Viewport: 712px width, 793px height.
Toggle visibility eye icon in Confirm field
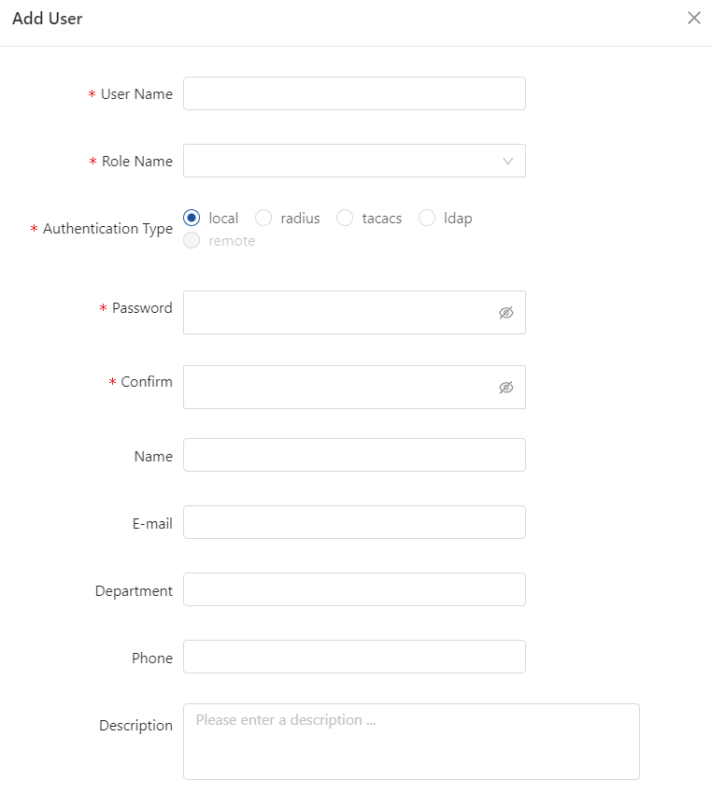point(506,388)
